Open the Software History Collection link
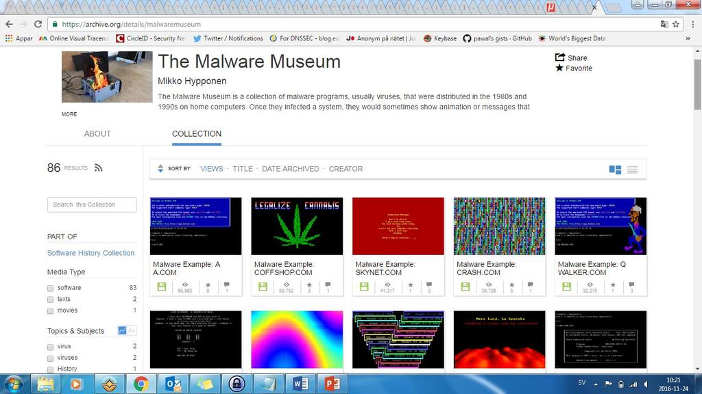This screenshot has width=702, height=394. (91, 253)
